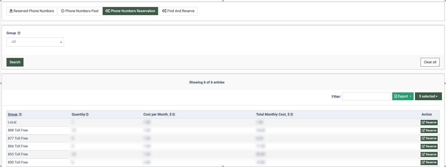Click help icon beside Group column header
The width and height of the screenshot is (446, 167).
[x=20, y=114]
